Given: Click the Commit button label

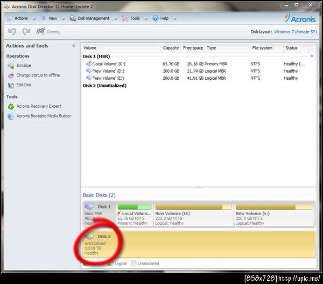Looking at the screenshot, I should click(53, 32).
